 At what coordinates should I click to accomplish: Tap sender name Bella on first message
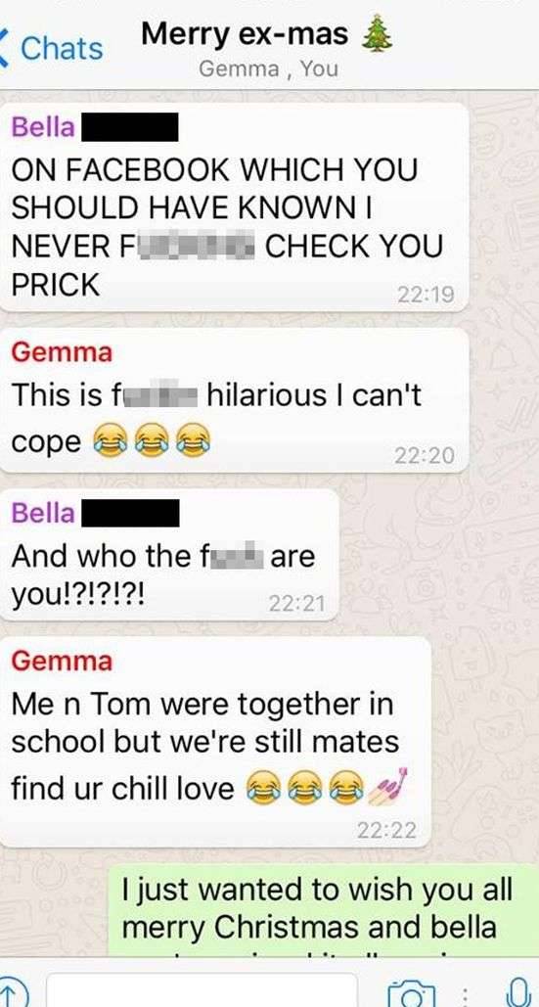pyautogui.click(x=43, y=128)
